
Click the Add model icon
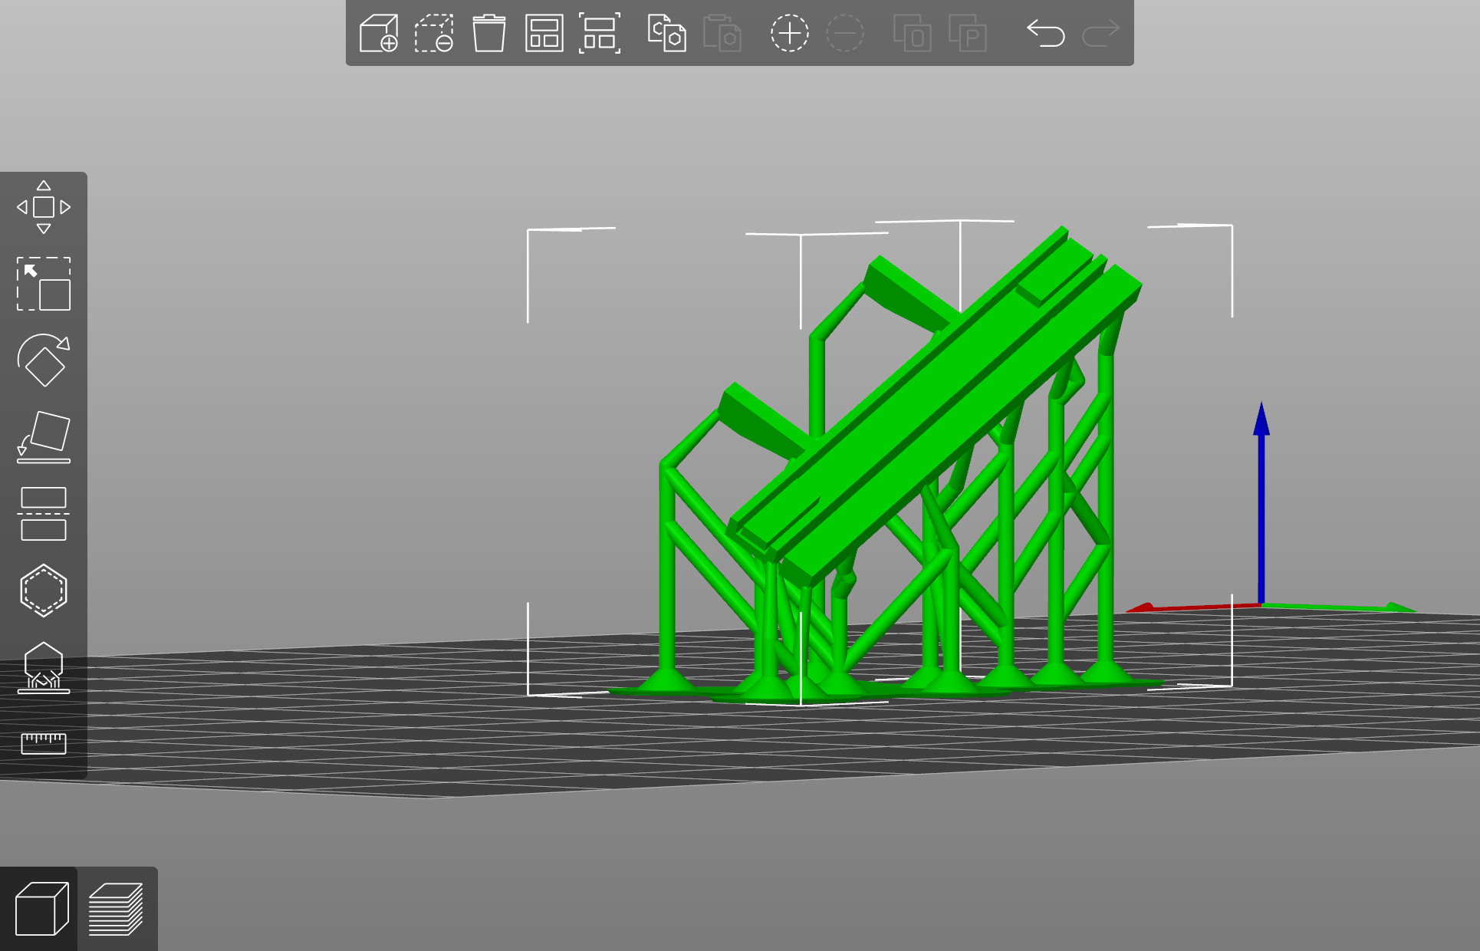click(x=379, y=34)
